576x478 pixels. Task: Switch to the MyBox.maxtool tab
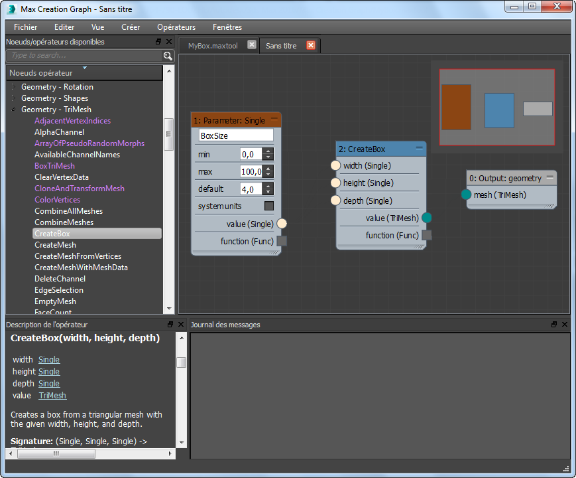pos(213,46)
